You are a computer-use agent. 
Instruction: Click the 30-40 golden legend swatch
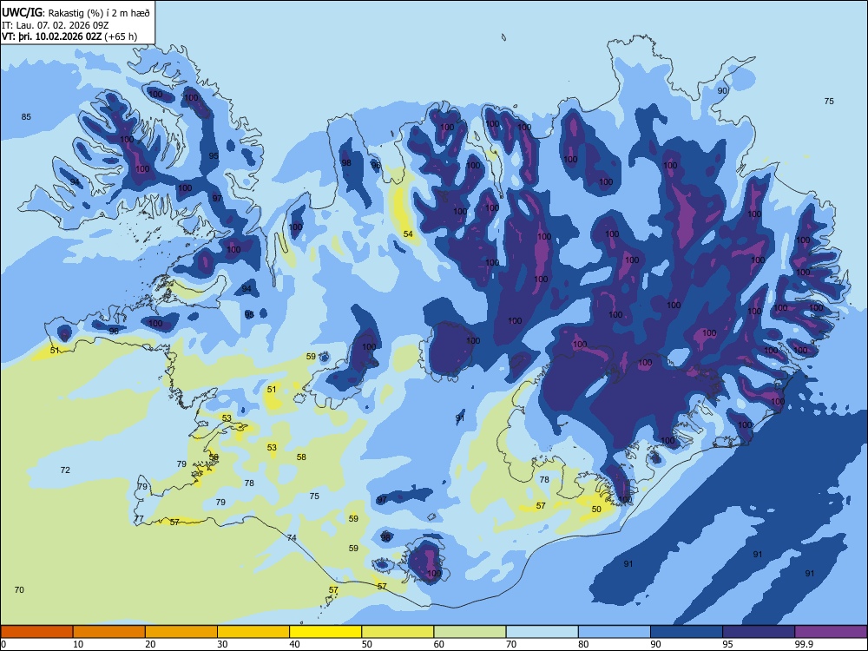pyautogui.click(x=253, y=632)
